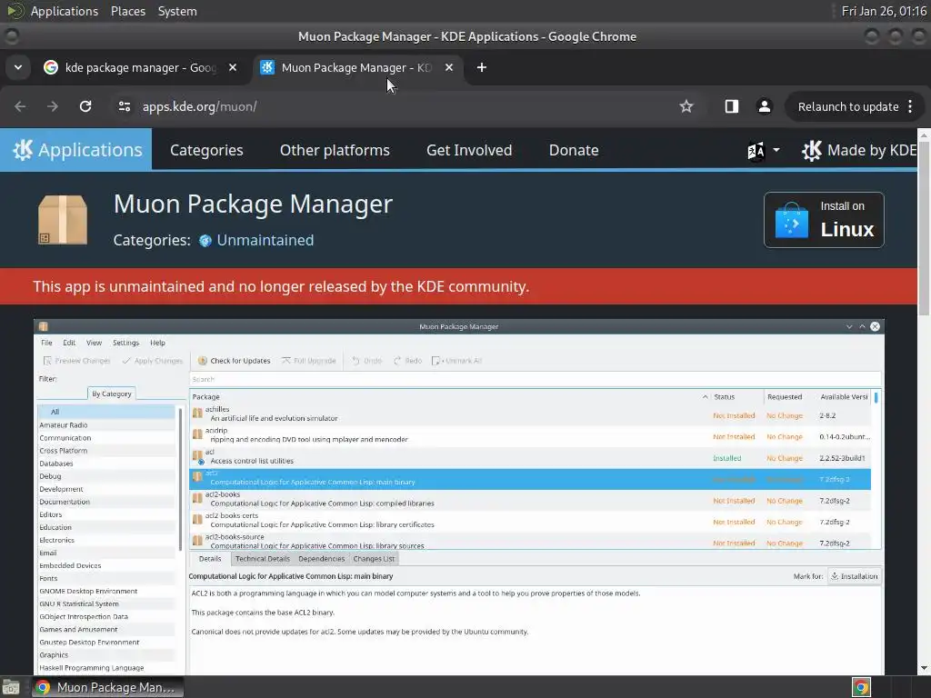Open Other platforms nav item
Screen dimensions: 931x698
(335, 150)
